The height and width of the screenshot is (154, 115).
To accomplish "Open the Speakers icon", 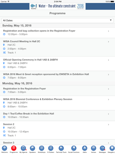I will coord(32,148).
